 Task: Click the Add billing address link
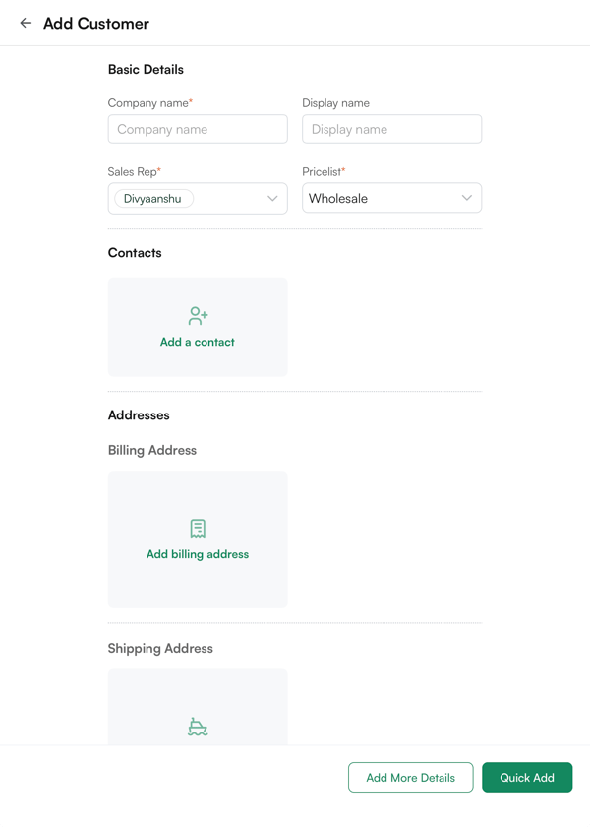point(197,554)
